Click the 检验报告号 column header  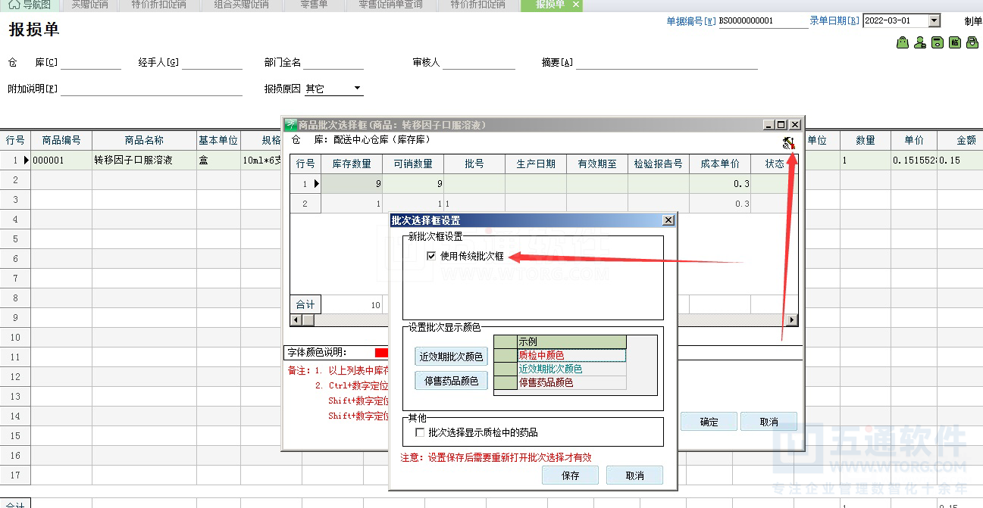tap(659, 164)
